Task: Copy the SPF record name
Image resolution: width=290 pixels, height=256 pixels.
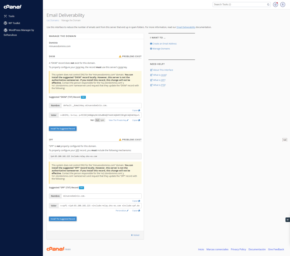Action: [x=136, y=201]
